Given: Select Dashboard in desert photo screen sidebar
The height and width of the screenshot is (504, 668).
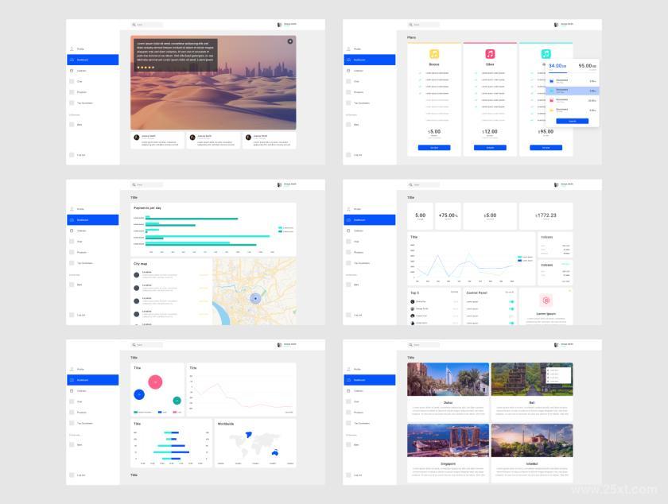Looking at the screenshot, I should (93, 60).
